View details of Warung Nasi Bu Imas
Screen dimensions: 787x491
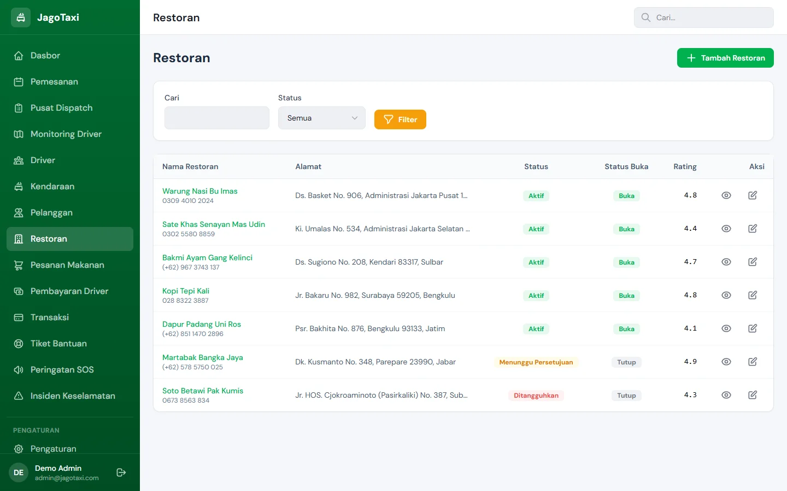click(726, 195)
